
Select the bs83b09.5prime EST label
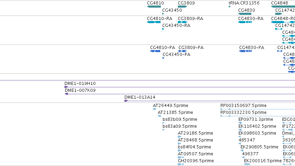[x=180, y=119]
